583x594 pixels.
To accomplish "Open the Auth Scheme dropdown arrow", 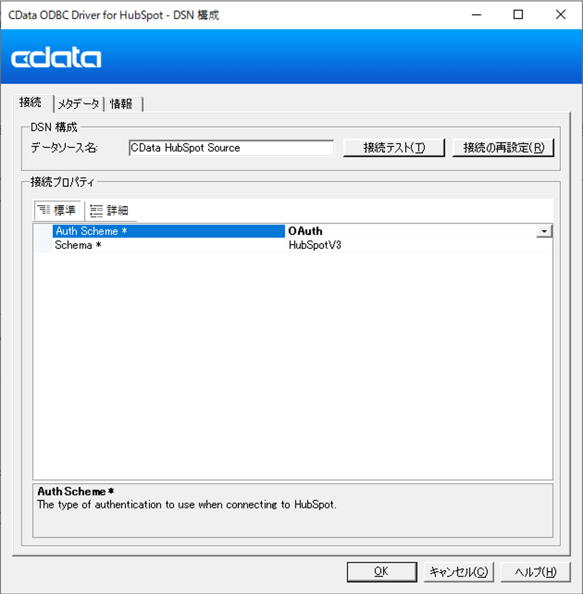I will 544,231.
